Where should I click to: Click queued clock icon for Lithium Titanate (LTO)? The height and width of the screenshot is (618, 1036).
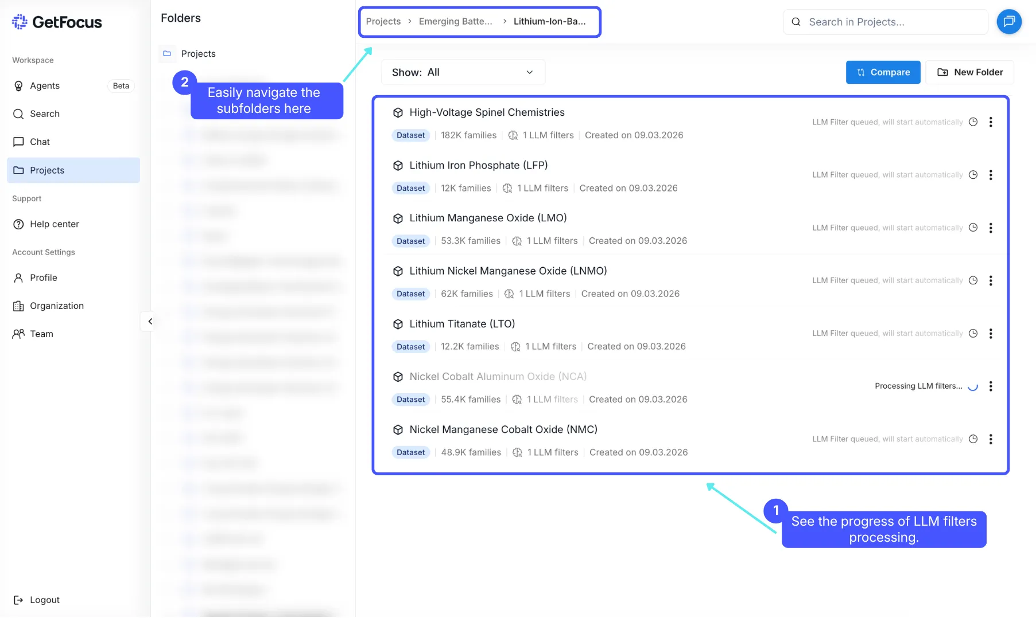click(x=973, y=333)
